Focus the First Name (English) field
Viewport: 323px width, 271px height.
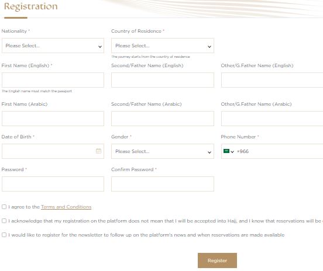[x=53, y=80]
